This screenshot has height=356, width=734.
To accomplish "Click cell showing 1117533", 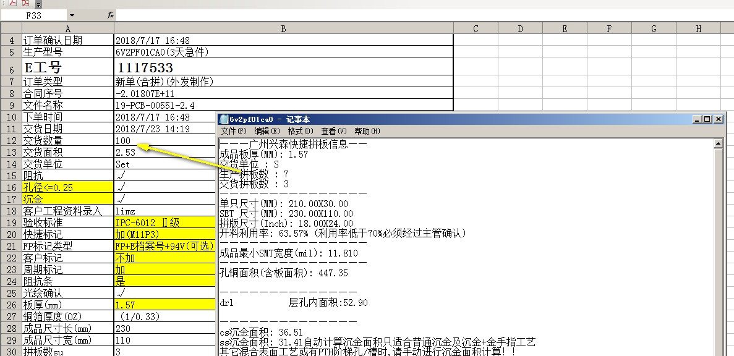I will 284,67.
